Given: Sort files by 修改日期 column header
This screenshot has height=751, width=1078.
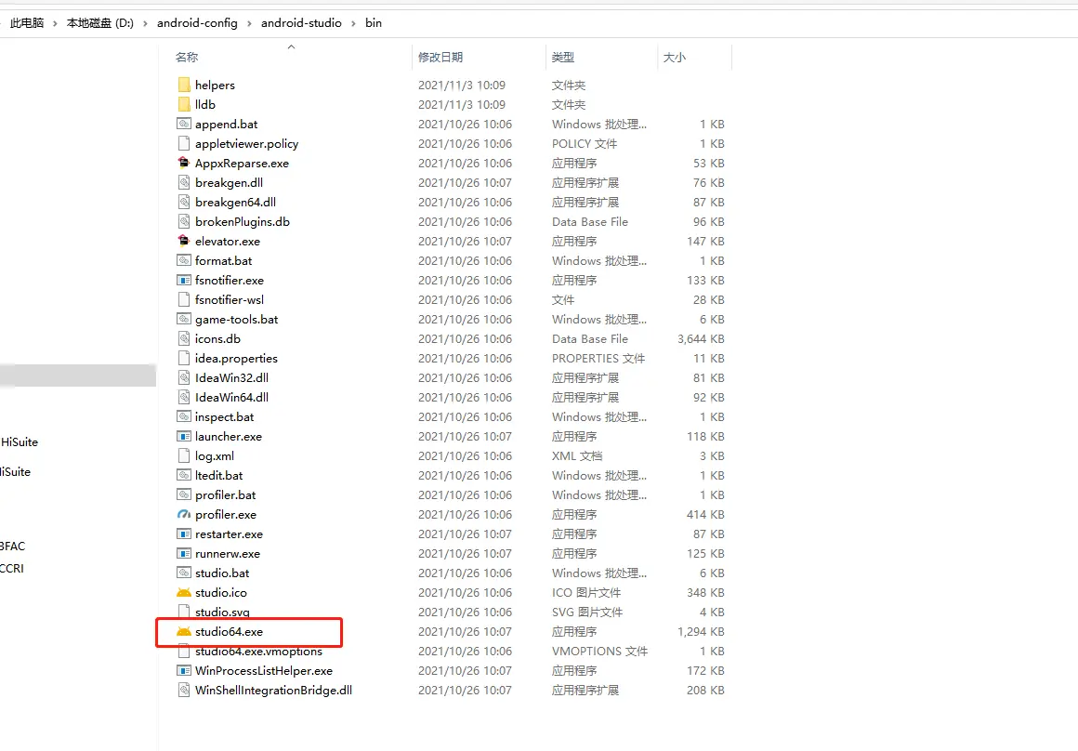Looking at the screenshot, I should [440, 58].
